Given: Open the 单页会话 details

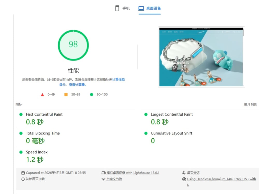Looking at the screenshot, I should pyautogui.click(x=193, y=173).
